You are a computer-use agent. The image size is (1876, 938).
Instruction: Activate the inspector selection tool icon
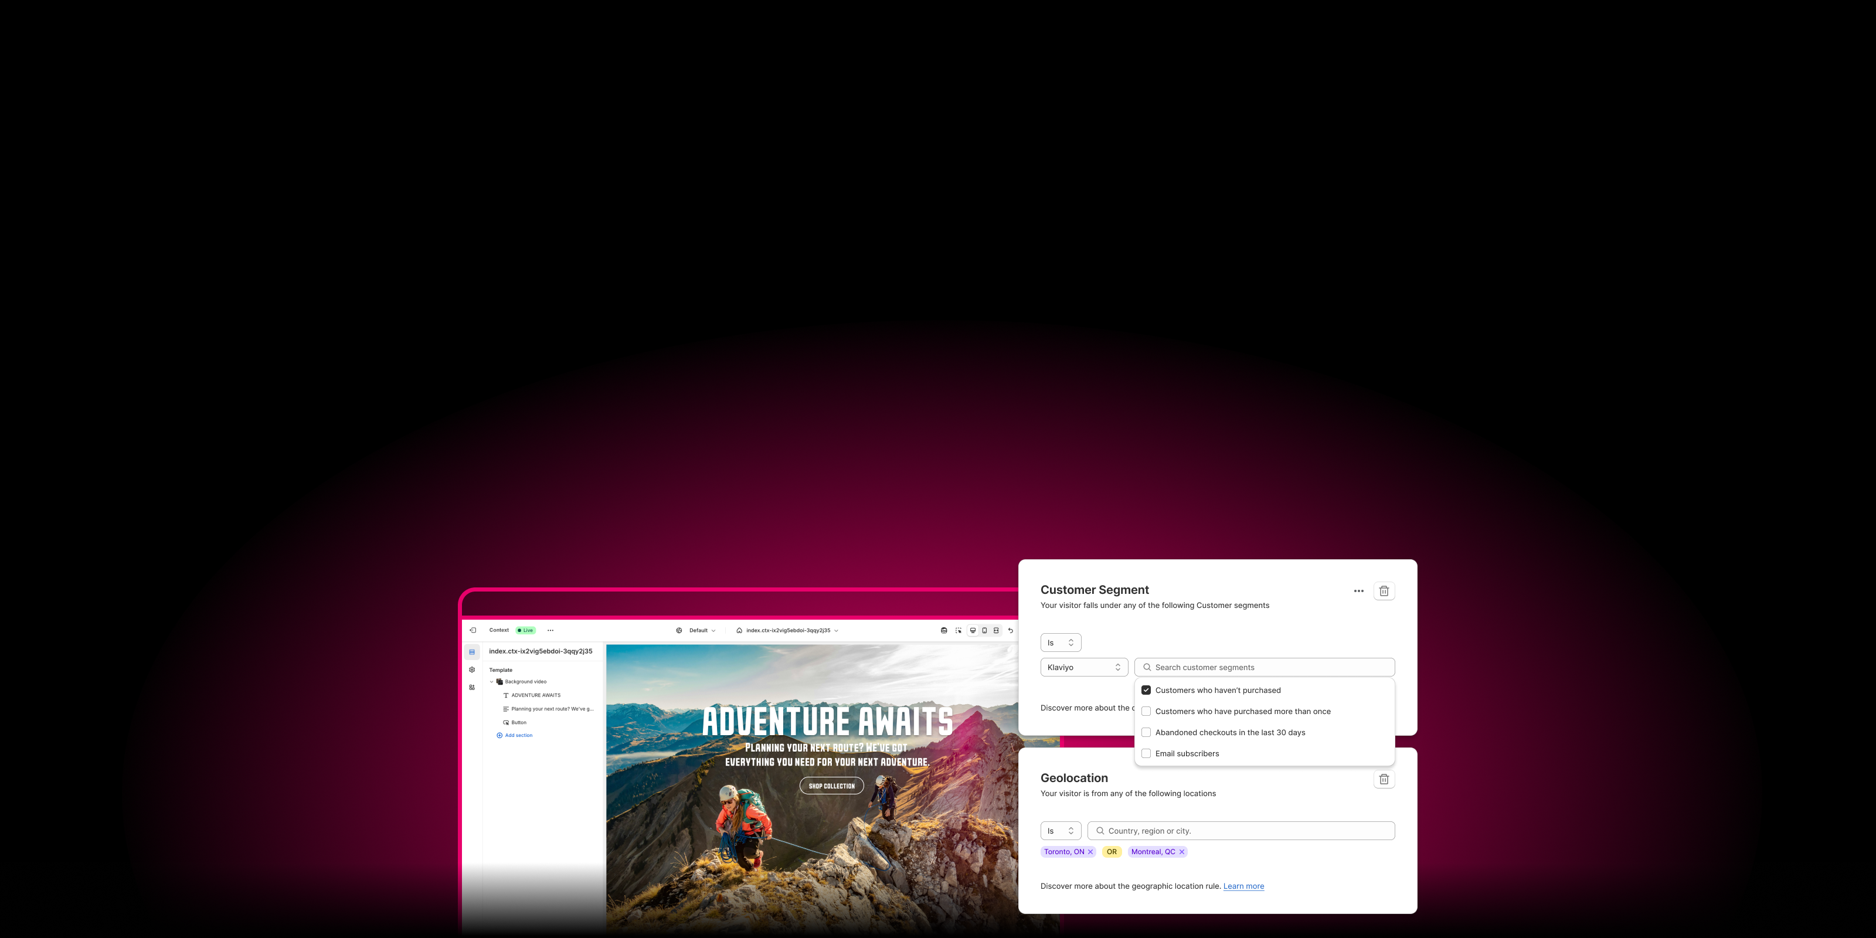tap(959, 631)
